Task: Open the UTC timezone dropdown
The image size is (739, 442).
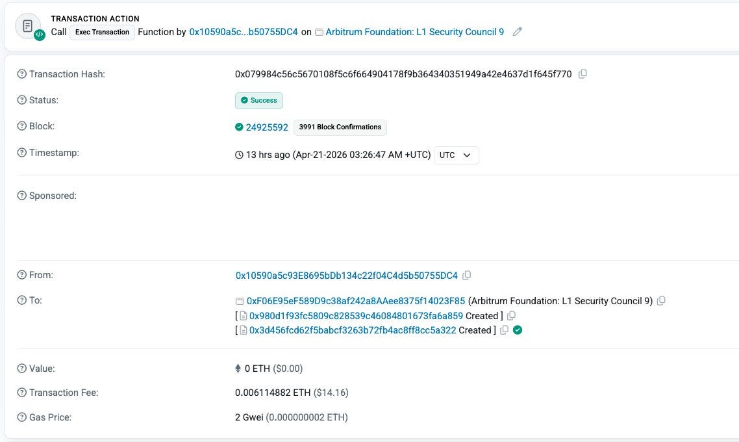Action: (456, 155)
